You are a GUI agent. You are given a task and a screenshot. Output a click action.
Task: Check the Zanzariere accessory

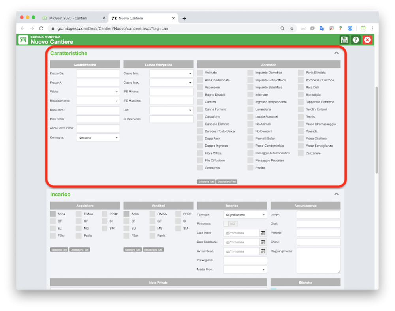(301, 153)
